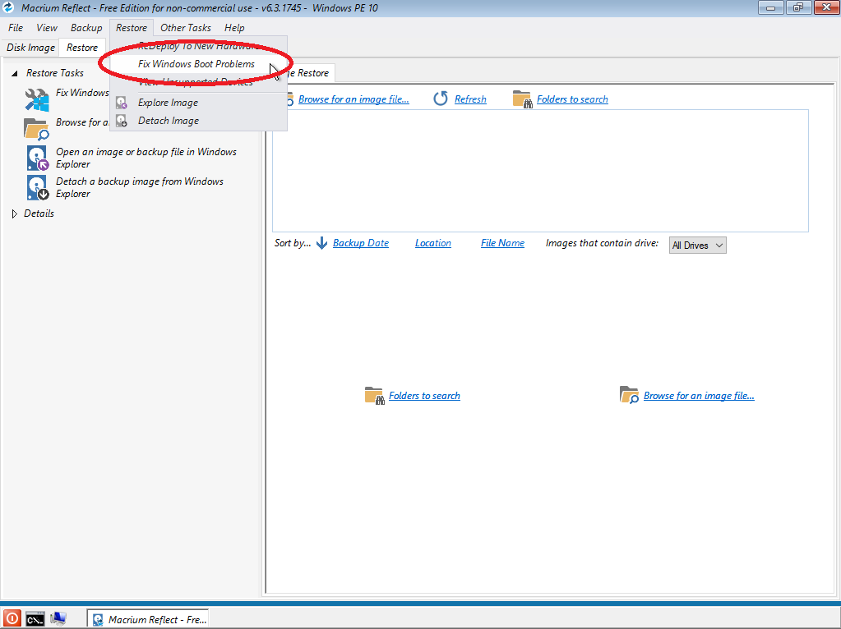Open the Help menu

point(234,28)
